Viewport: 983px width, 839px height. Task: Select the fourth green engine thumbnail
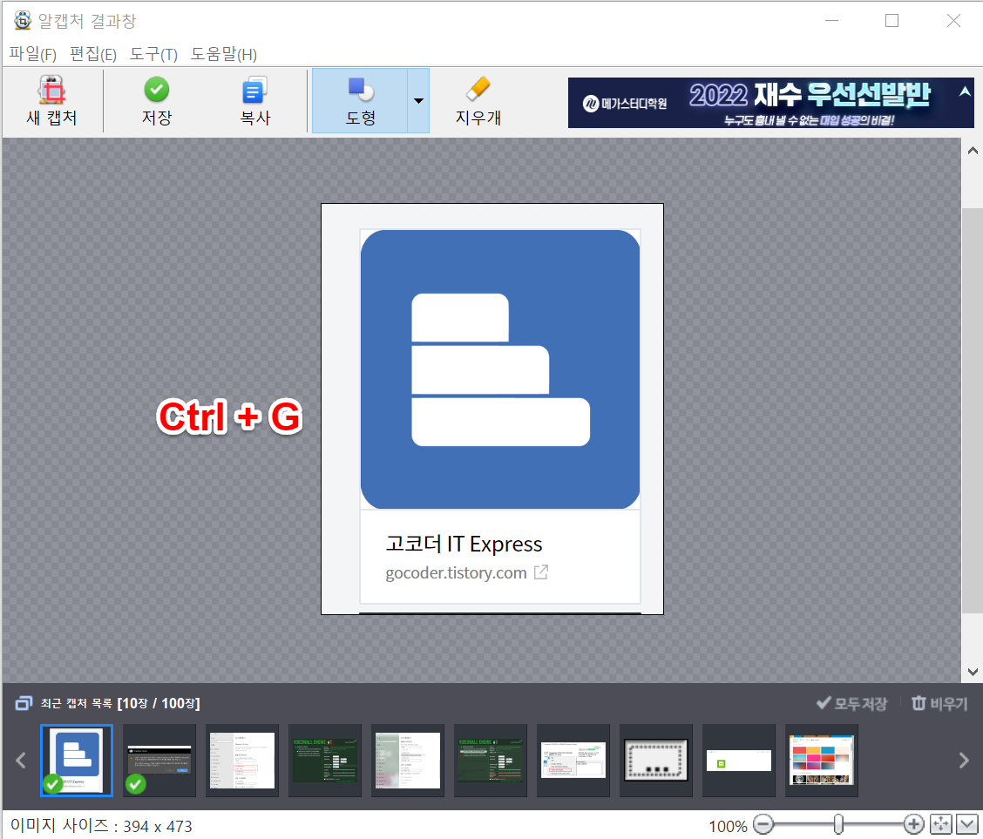[325, 761]
